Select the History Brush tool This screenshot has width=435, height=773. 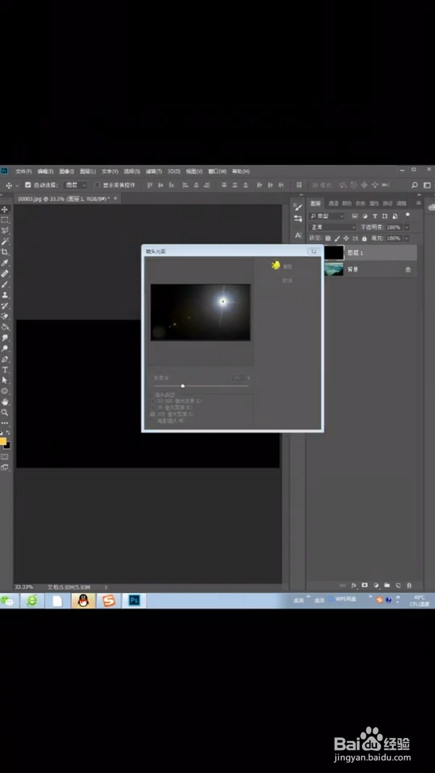pos(5,306)
